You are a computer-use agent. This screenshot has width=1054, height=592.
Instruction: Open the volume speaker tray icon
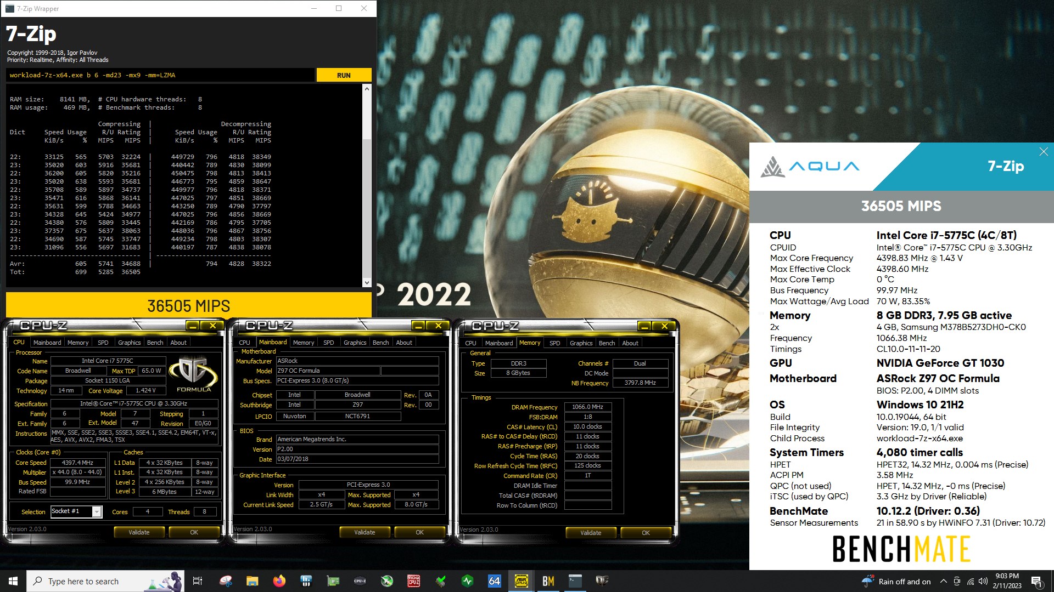[983, 581]
